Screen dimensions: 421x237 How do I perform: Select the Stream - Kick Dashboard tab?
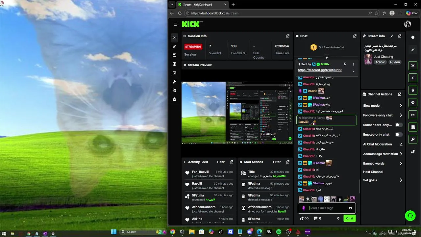pos(202,5)
